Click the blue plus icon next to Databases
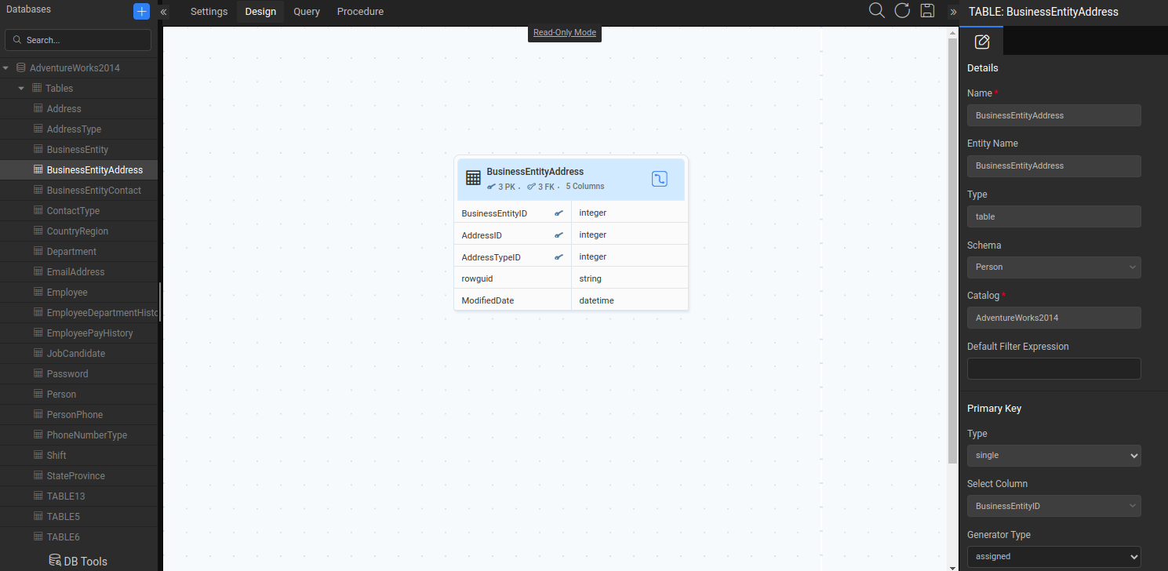This screenshot has height=571, width=1168. tap(140, 11)
